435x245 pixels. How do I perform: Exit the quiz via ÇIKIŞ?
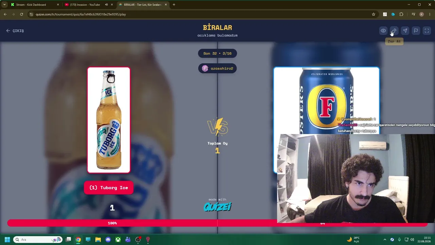point(15,31)
